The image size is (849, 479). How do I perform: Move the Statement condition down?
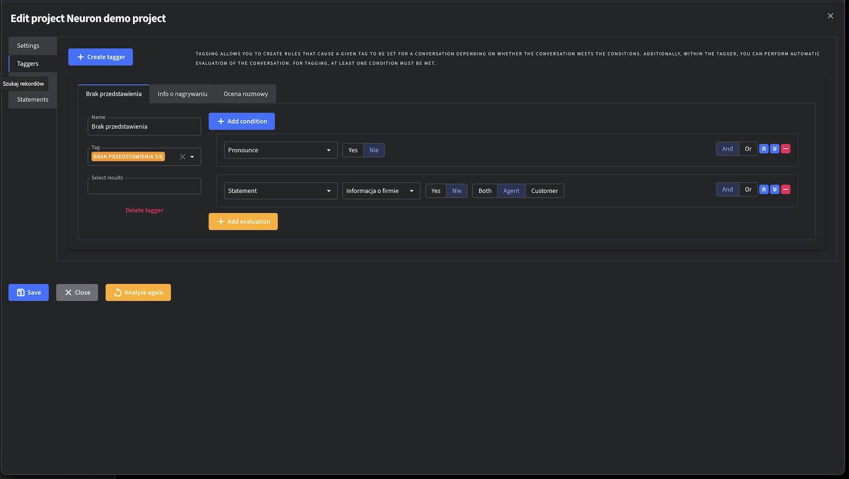pyautogui.click(x=775, y=190)
